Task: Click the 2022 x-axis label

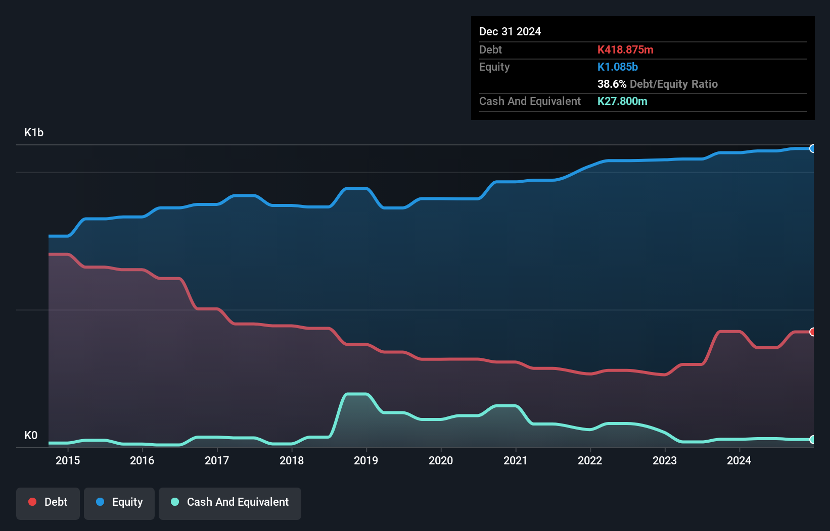Action: (x=590, y=460)
